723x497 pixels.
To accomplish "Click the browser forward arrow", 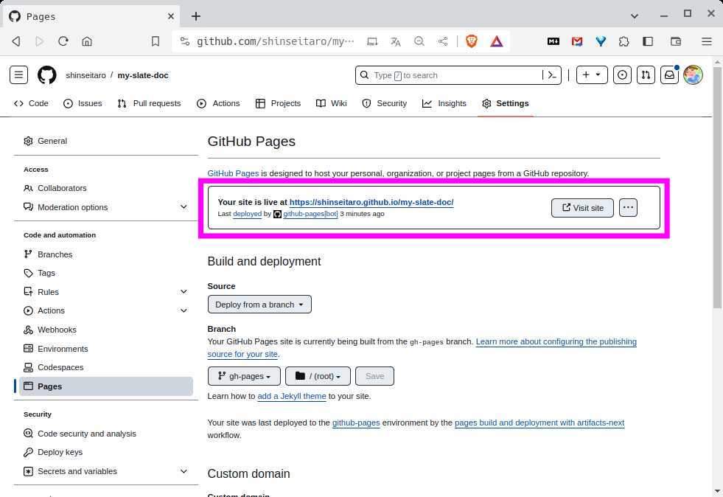I will 39,41.
